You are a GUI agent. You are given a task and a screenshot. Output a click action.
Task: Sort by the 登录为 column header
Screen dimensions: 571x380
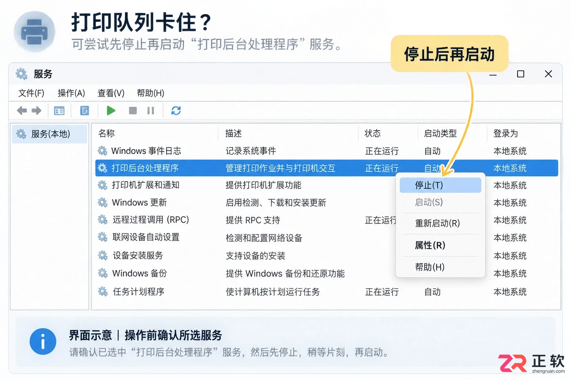[506, 133]
